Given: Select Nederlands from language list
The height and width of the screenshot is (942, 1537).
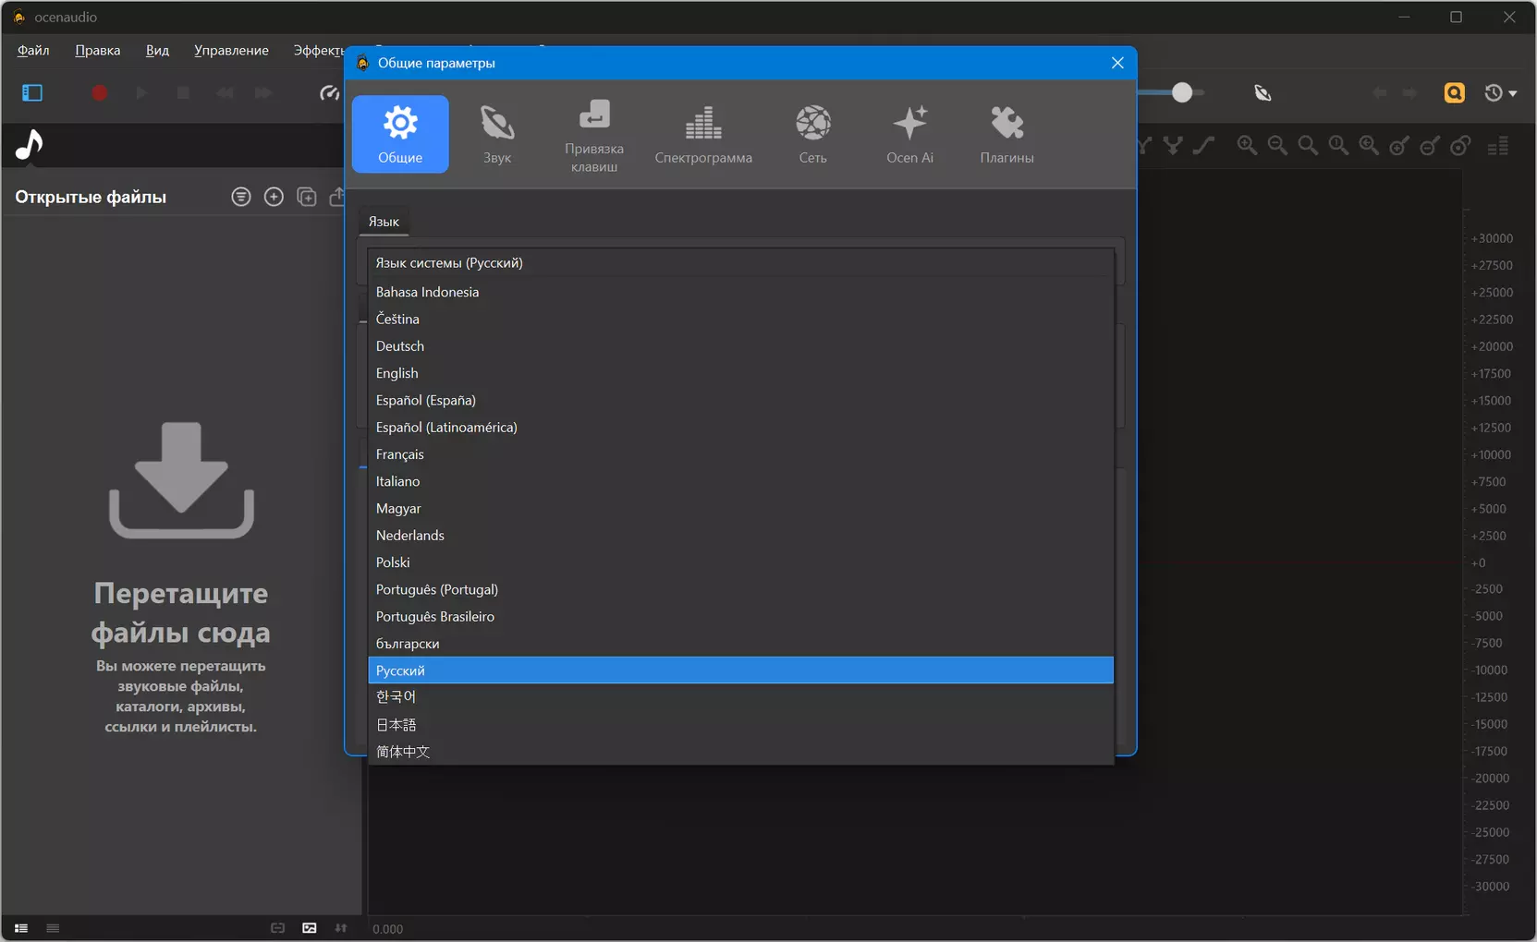Looking at the screenshot, I should 740,536.
